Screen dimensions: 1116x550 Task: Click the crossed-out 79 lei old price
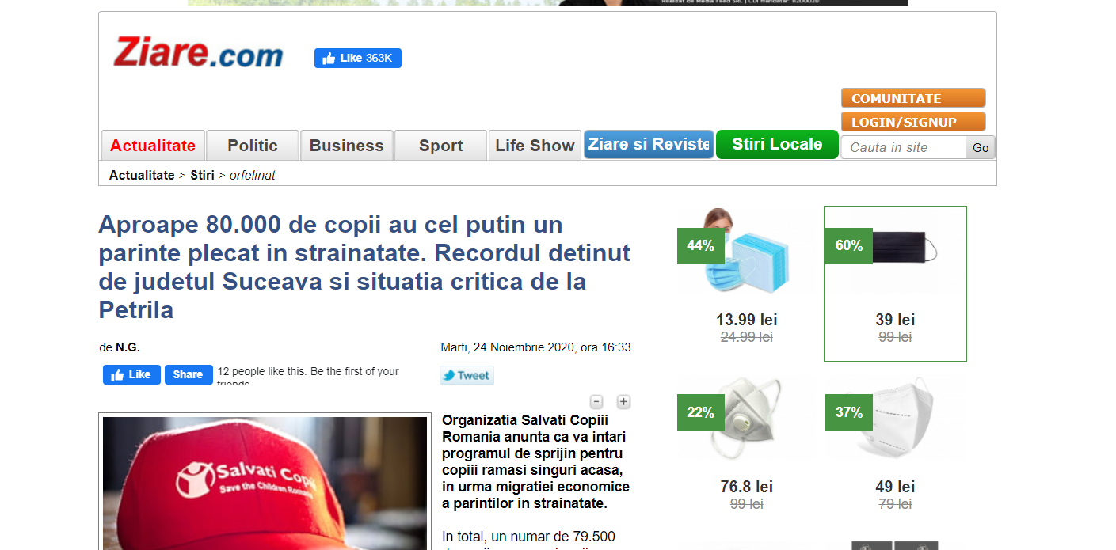click(x=895, y=503)
